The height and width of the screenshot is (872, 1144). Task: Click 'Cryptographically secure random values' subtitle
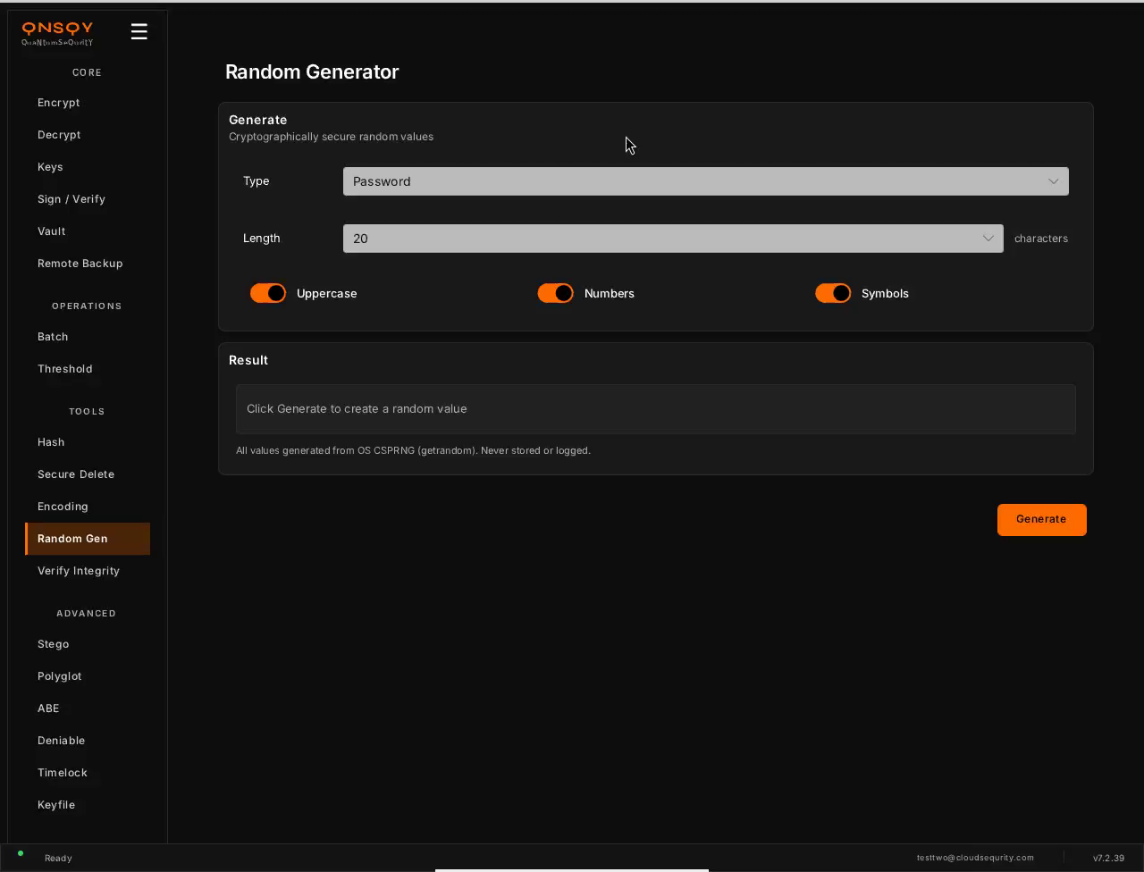tap(332, 137)
